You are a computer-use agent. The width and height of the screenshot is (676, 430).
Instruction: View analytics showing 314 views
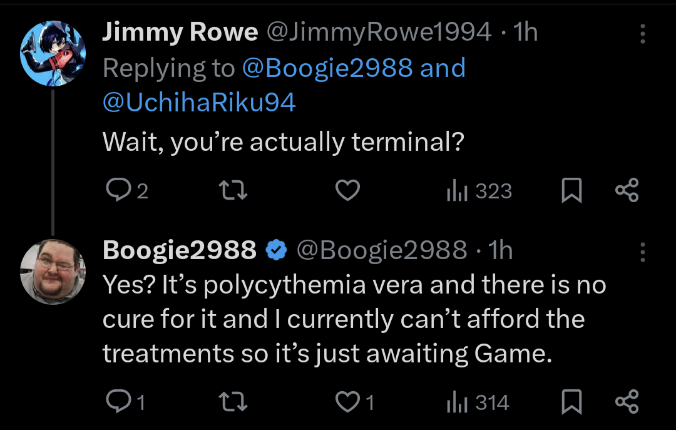pos(478,402)
